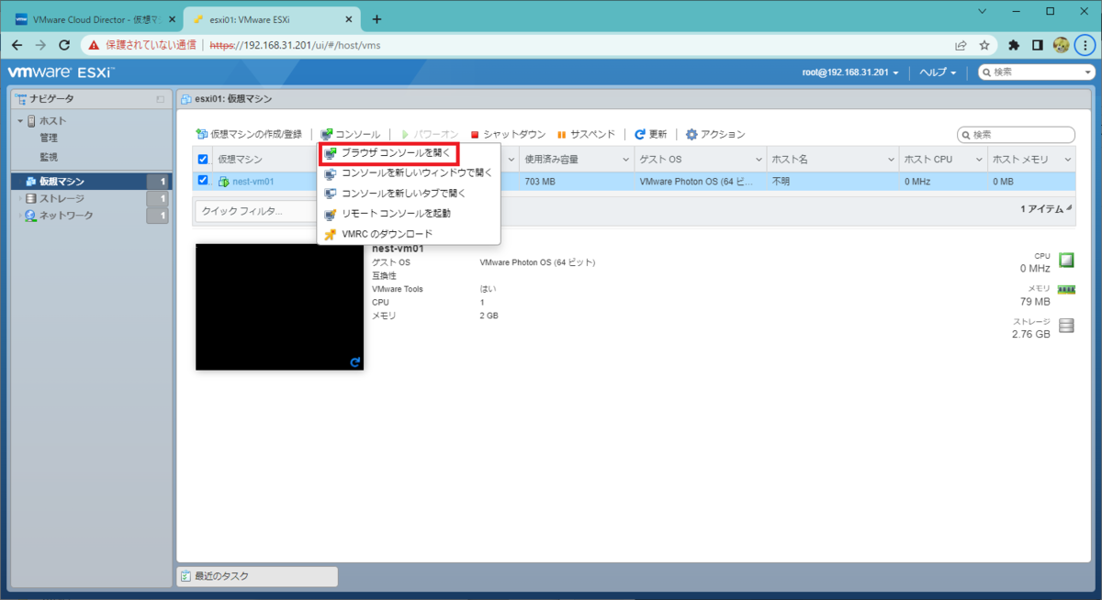Open Monitor under Host
The width and height of the screenshot is (1102, 600).
point(49,157)
